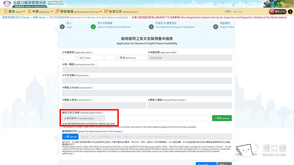Click the Administration of Account people icon

(x=57, y=11)
